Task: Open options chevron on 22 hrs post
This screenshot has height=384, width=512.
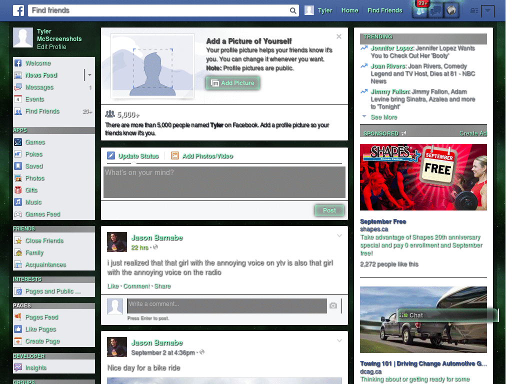Action: [x=339, y=236]
